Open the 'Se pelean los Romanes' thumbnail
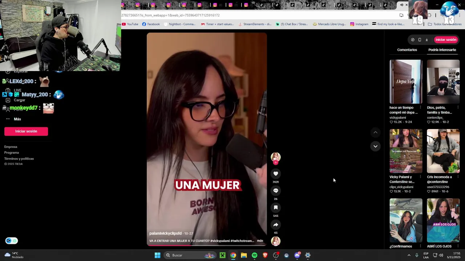This screenshot has width=465, height=261. click(x=406, y=151)
